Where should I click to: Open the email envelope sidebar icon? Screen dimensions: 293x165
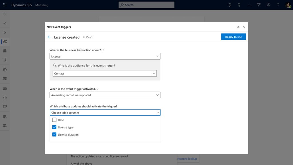pyautogui.click(x=5, y=89)
